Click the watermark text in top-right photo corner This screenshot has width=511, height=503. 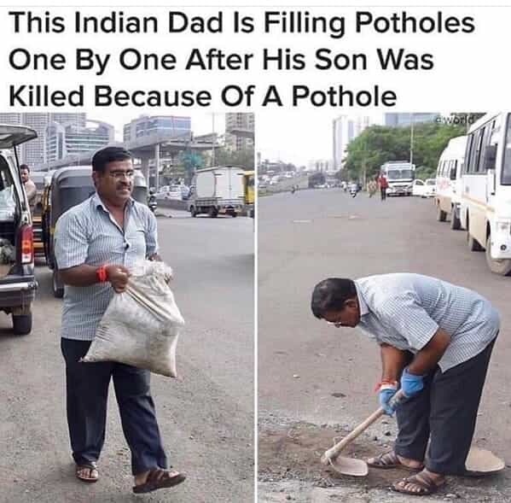tap(454, 119)
